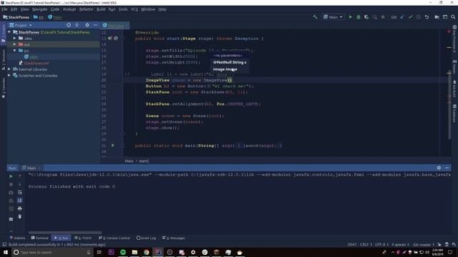The width and height of the screenshot is (458, 257).
Task: Collapse the StackPanes project root
Action: [9, 32]
